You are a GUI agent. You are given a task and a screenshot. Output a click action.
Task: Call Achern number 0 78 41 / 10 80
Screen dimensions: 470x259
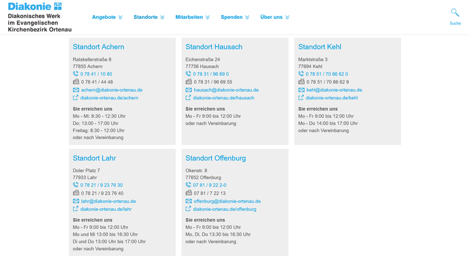(x=97, y=74)
